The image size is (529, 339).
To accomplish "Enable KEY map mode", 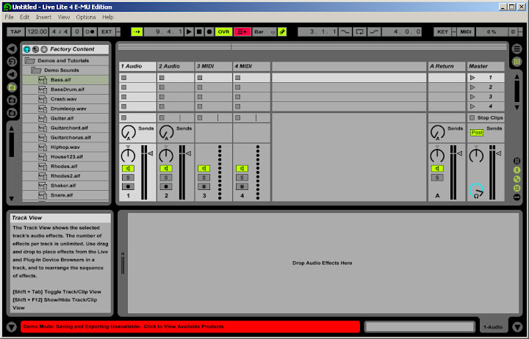I will tap(442, 32).
